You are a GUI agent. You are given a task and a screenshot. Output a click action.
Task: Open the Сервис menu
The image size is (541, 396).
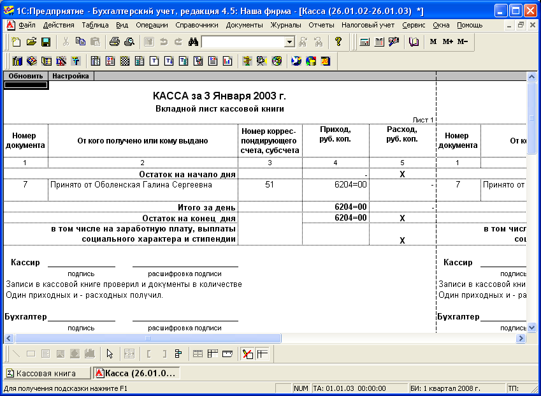pyautogui.click(x=414, y=26)
